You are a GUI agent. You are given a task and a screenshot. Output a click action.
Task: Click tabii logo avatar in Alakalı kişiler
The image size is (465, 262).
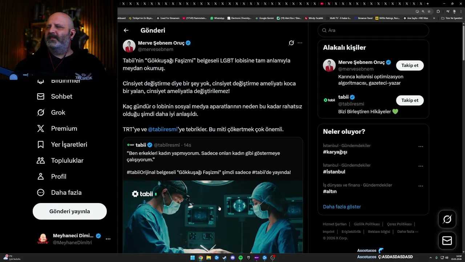(x=329, y=100)
